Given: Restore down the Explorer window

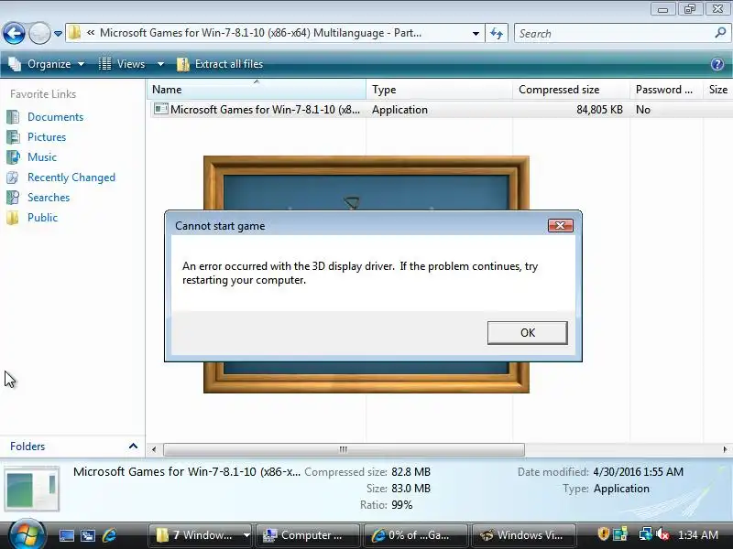Looking at the screenshot, I should click(x=690, y=9).
